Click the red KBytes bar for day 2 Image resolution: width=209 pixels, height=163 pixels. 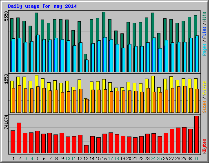click(x=19, y=138)
